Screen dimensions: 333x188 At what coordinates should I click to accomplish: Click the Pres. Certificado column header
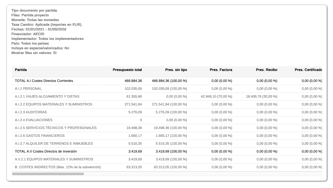point(308,70)
